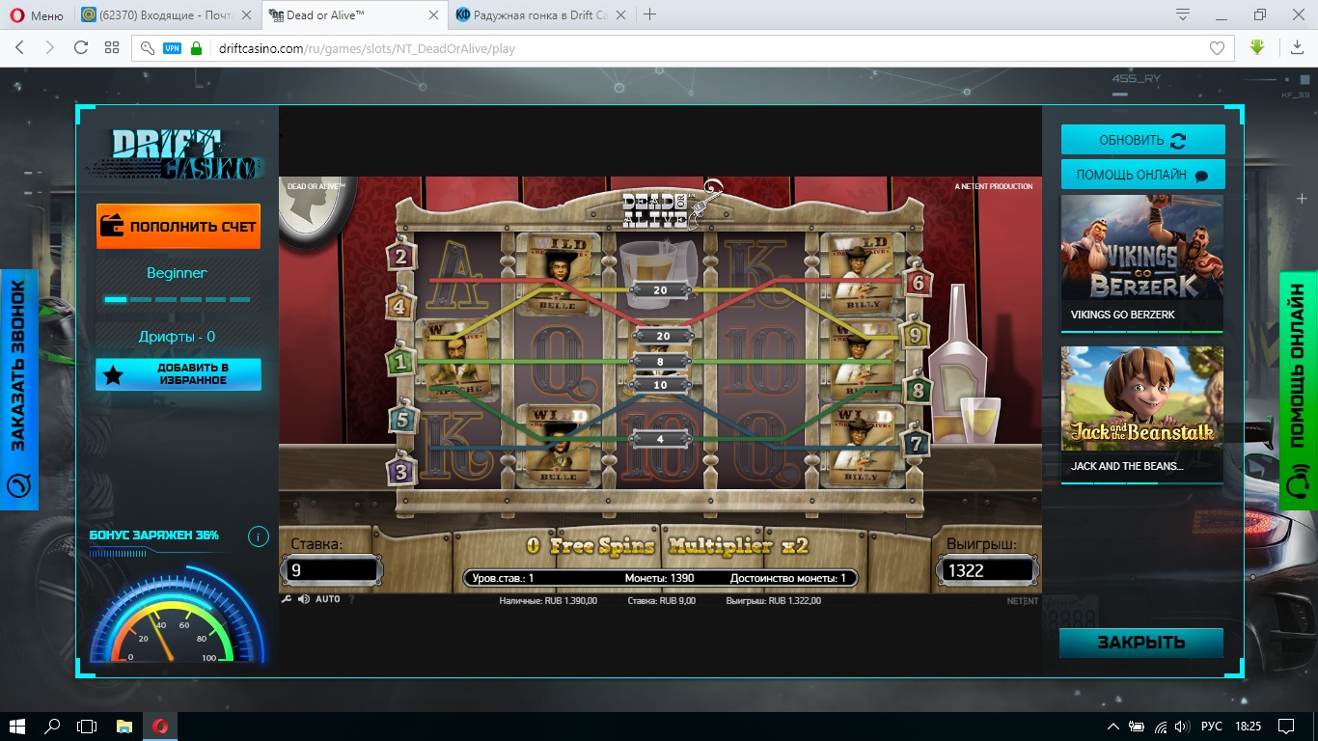Image resolution: width=1318 pixels, height=741 pixels.
Task: Select payline 6 marker
Action: point(917,283)
